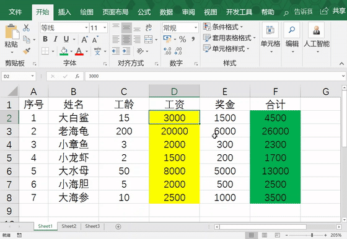Switch to the Data (数据) tab
347x239 pixels.
(x=166, y=12)
